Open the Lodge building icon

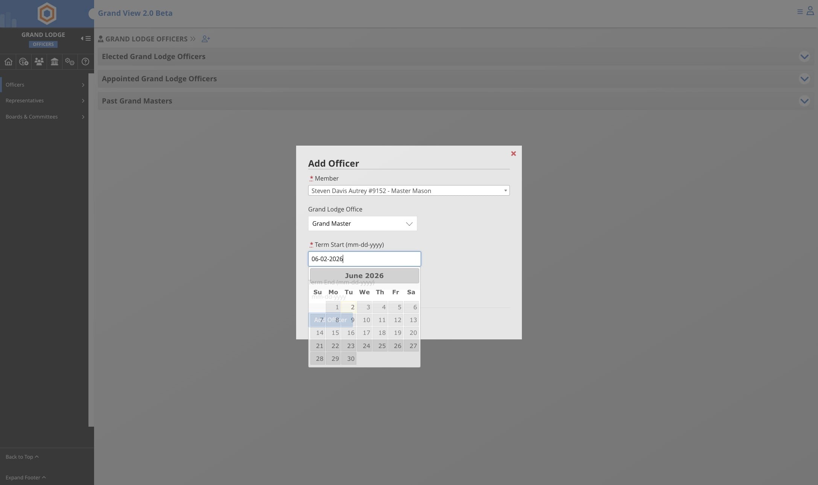click(x=55, y=62)
